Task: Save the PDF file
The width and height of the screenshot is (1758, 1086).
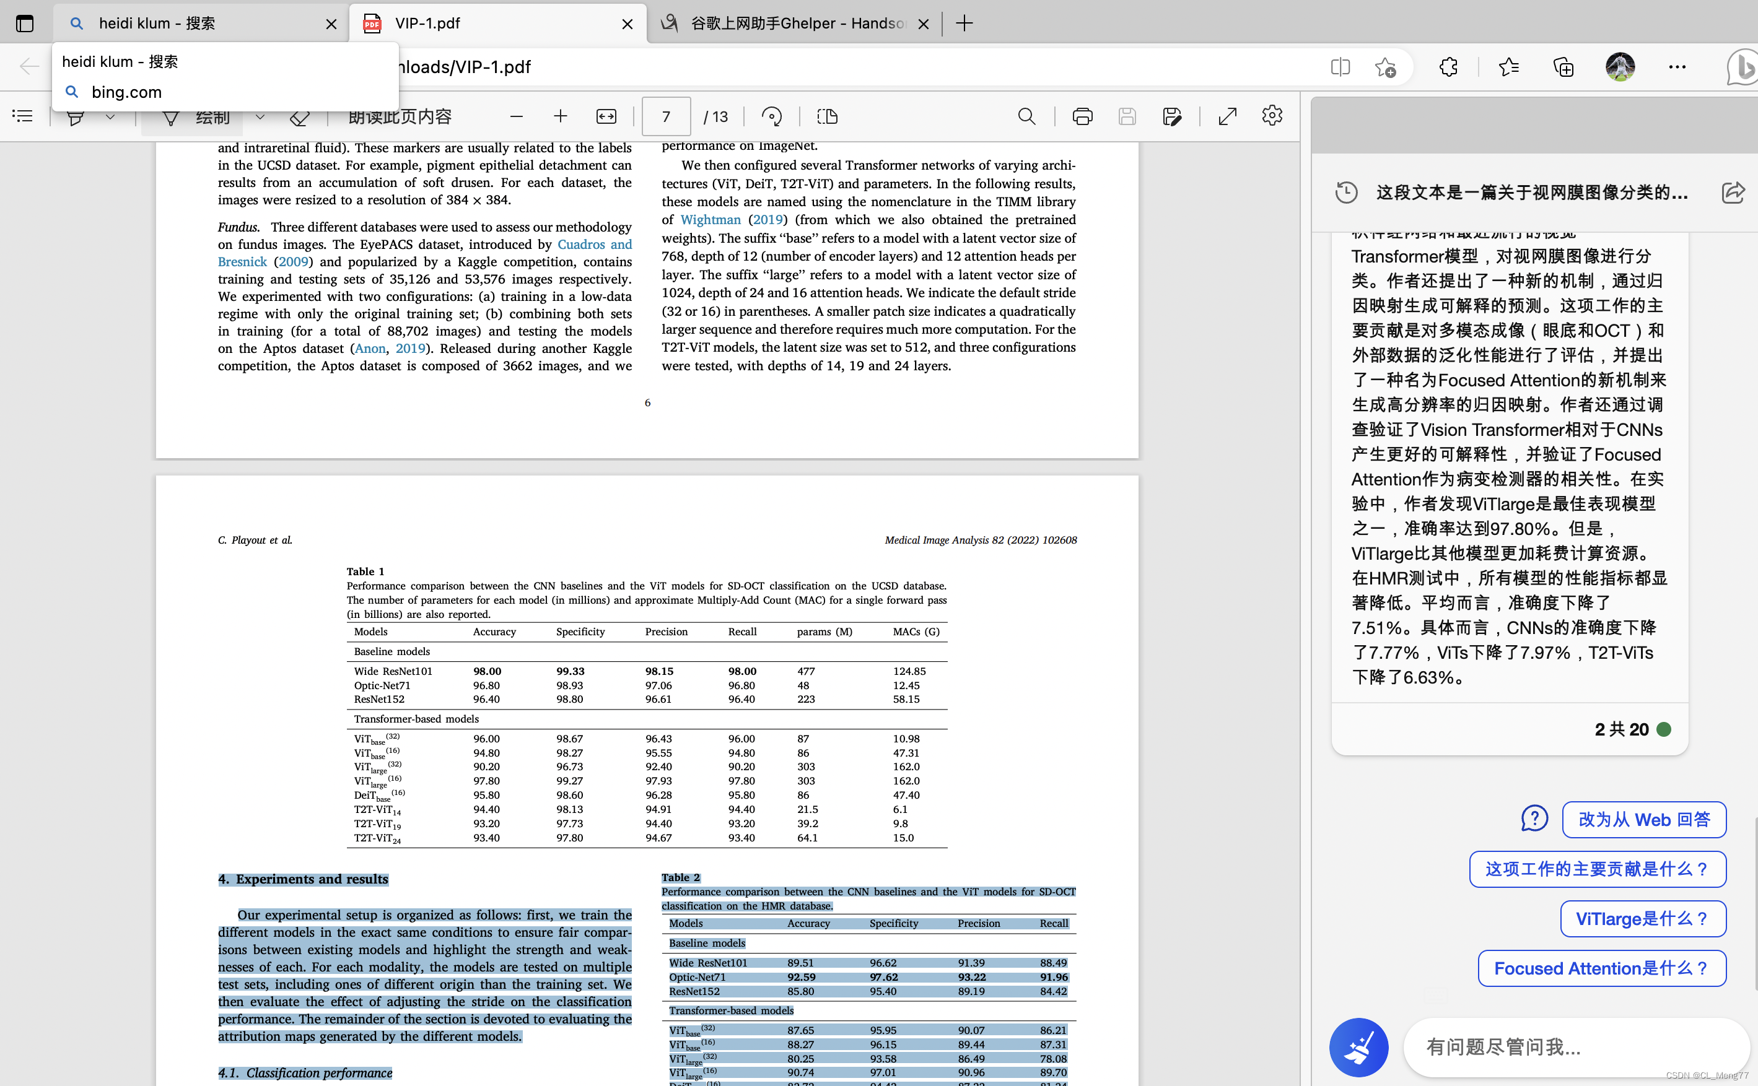Action: coord(1127,116)
